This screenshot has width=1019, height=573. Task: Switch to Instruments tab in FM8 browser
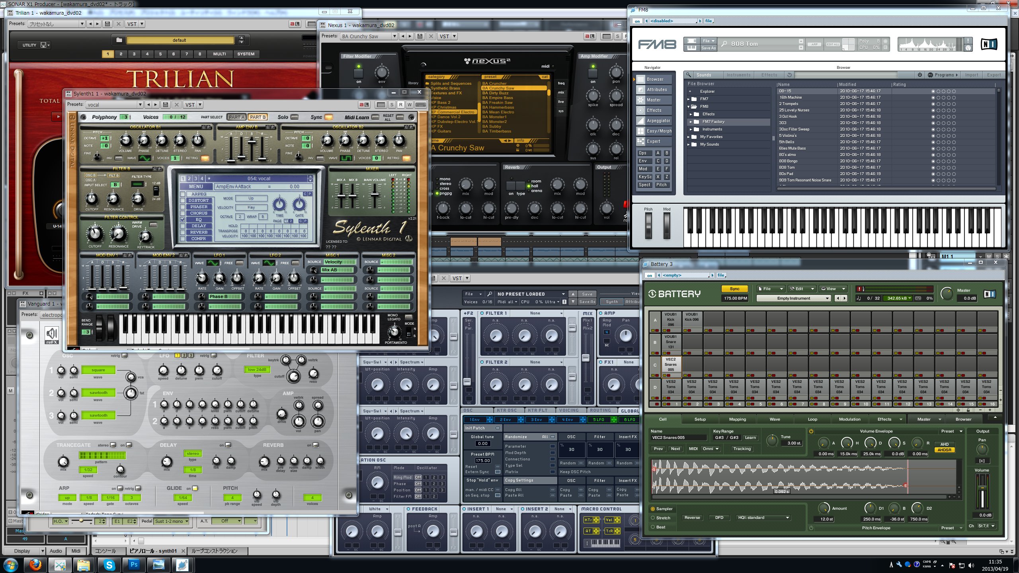(x=738, y=75)
